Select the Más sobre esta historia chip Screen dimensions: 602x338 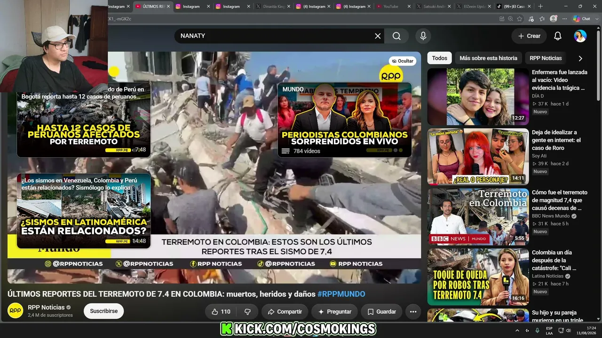point(488,58)
